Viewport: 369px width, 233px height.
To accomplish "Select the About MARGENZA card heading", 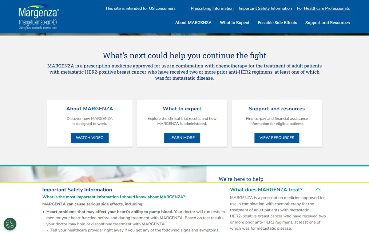I will point(90,109).
